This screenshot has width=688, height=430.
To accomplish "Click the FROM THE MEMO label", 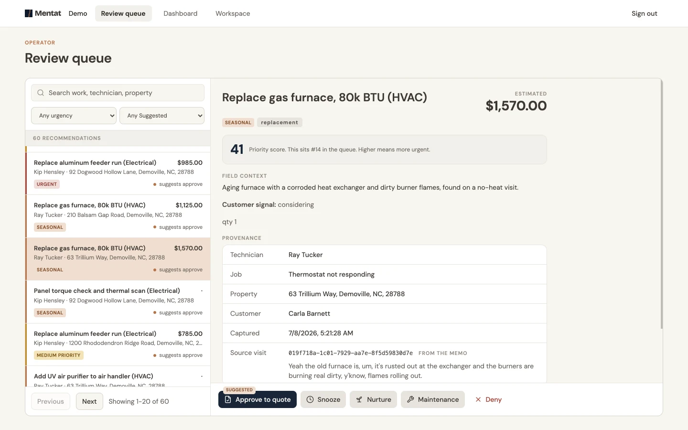I will point(443,353).
